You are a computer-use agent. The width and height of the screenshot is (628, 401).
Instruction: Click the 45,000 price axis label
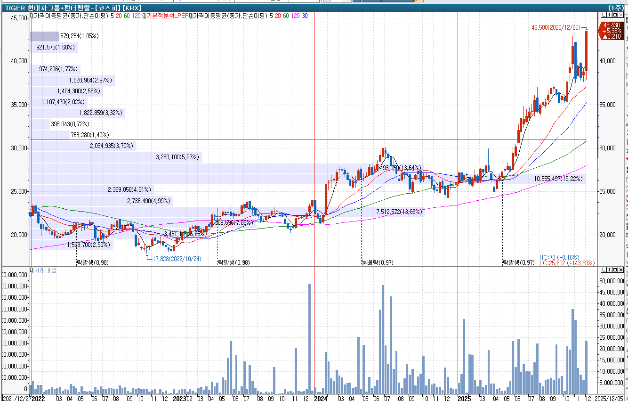point(19,18)
